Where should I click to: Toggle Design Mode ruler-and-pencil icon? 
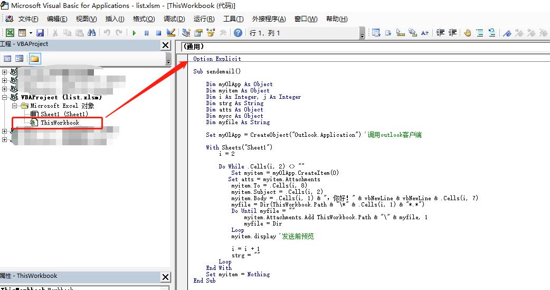[x=171, y=33]
